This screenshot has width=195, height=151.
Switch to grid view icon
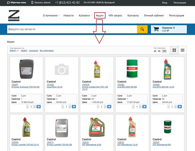pyautogui.click(x=174, y=50)
